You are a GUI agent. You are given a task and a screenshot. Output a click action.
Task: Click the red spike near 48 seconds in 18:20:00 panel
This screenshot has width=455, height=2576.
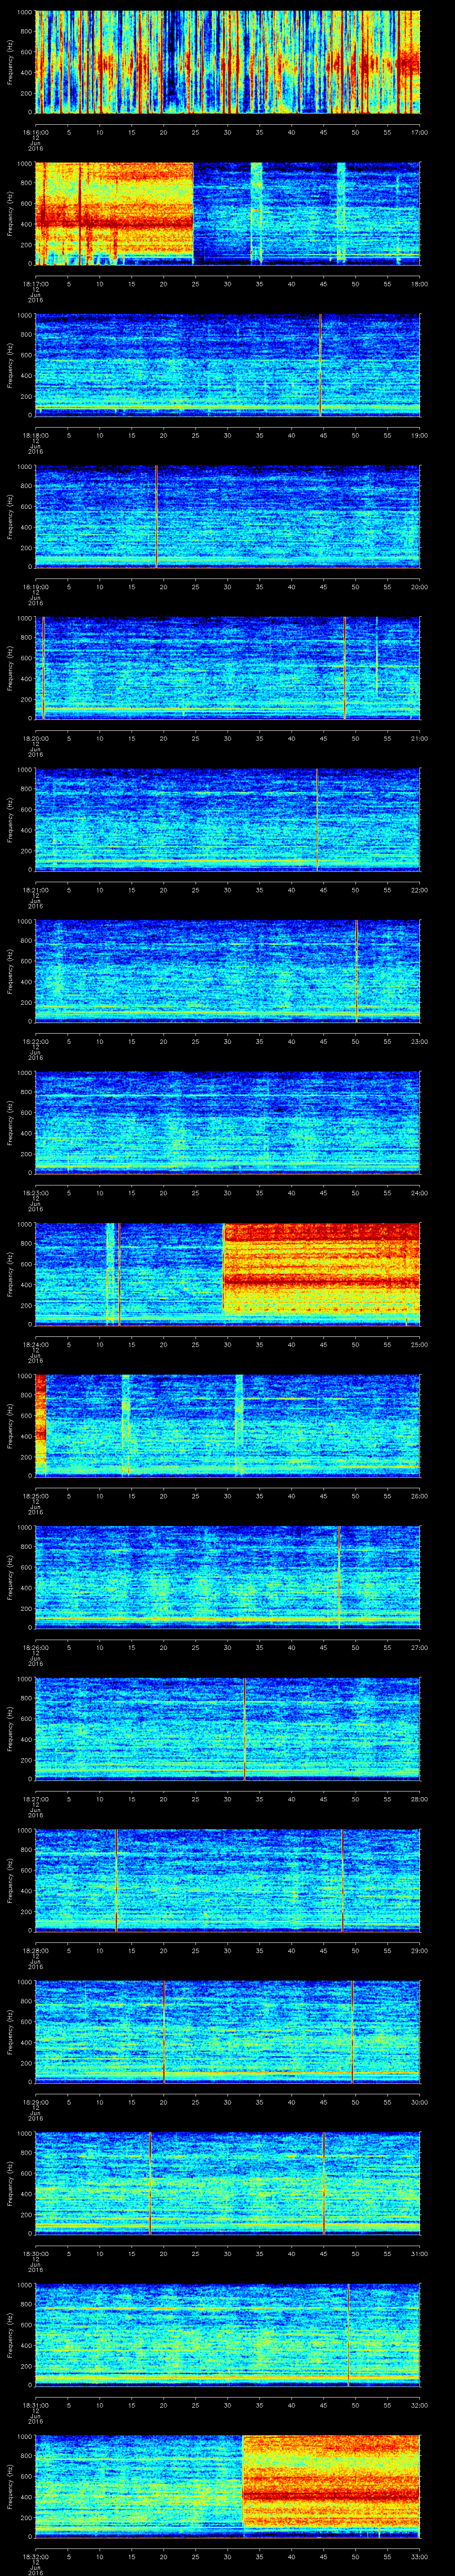pyautogui.click(x=344, y=668)
